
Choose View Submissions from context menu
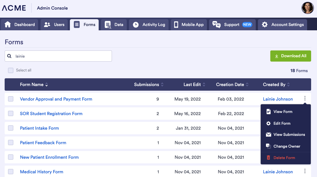click(289, 135)
